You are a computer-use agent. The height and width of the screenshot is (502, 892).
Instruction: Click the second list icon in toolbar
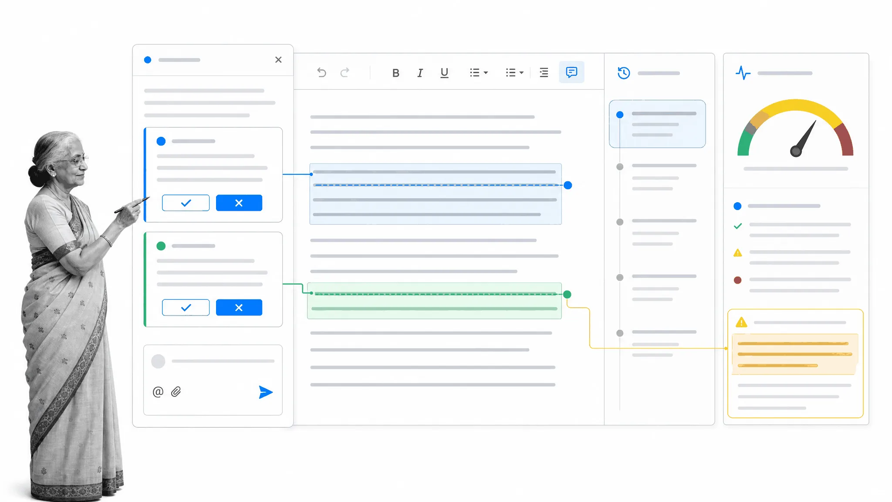point(510,72)
